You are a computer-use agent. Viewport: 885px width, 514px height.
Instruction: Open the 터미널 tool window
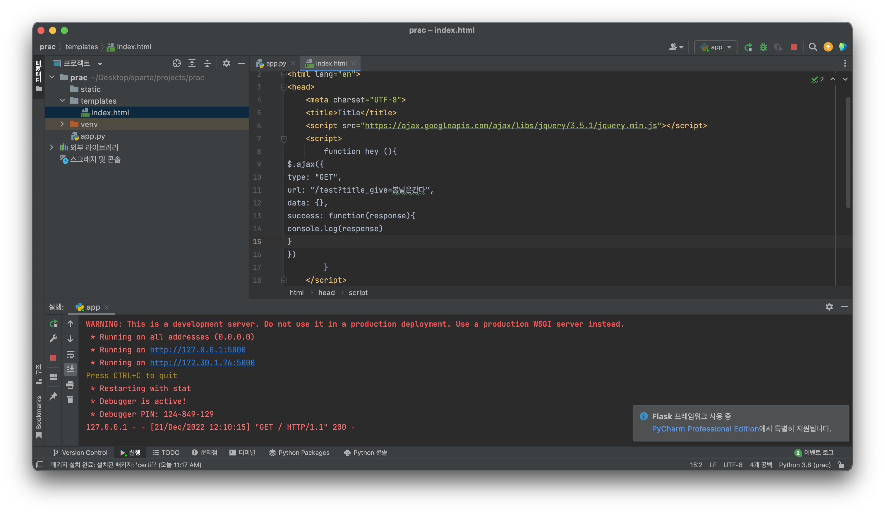click(242, 453)
